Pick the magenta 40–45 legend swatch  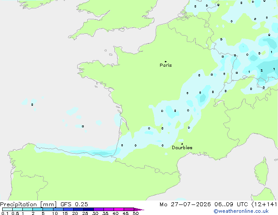point(119,209)
